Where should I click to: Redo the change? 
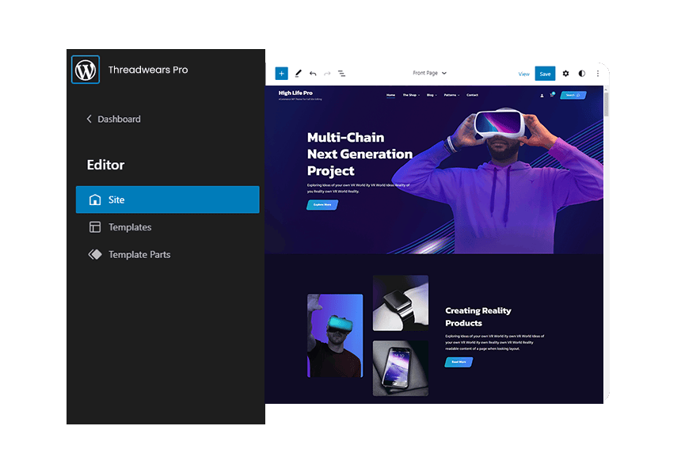pos(327,74)
